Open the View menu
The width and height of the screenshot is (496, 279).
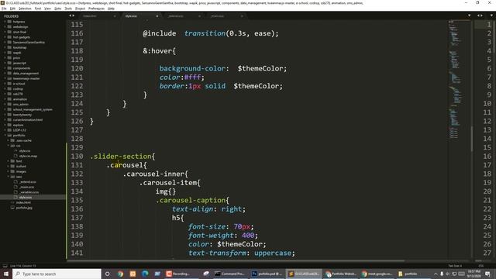coord(47,9)
